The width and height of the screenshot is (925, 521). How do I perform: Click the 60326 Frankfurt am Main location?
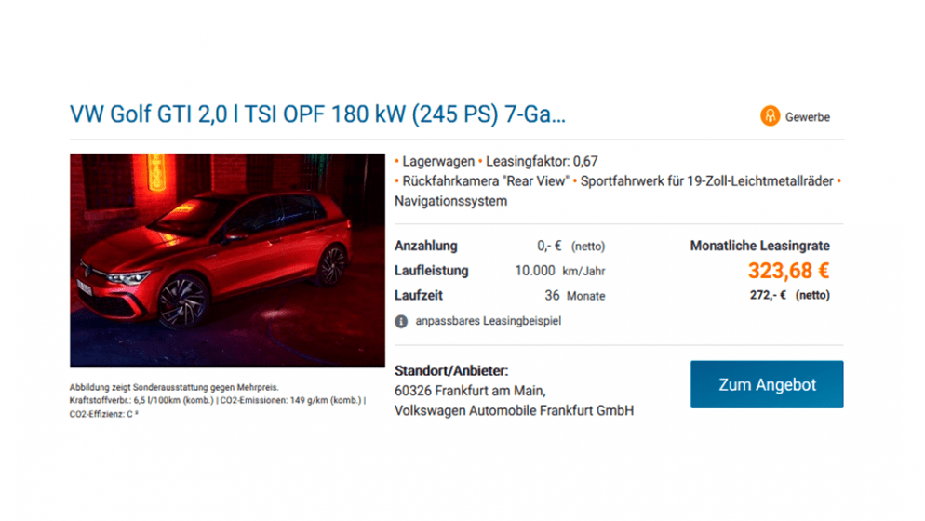(x=470, y=391)
